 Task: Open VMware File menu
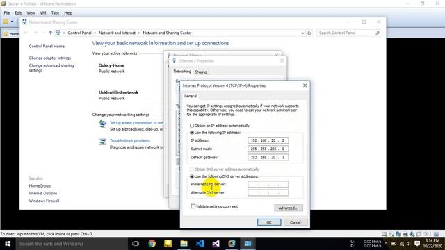(7, 13)
